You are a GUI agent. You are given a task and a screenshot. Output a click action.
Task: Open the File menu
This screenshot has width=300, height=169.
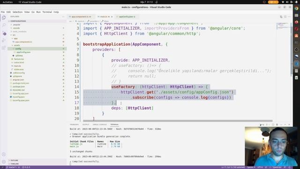pos(3,12)
